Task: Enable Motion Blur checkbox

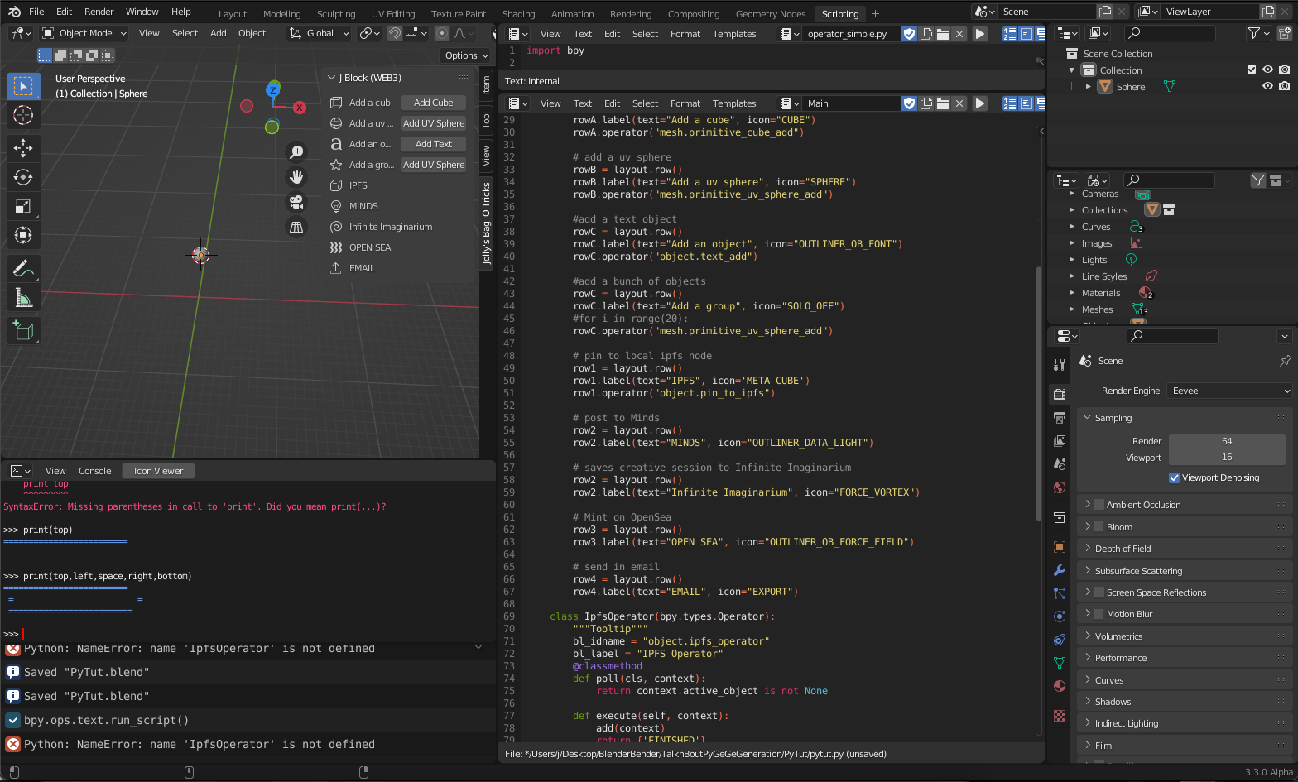Action: click(1099, 614)
